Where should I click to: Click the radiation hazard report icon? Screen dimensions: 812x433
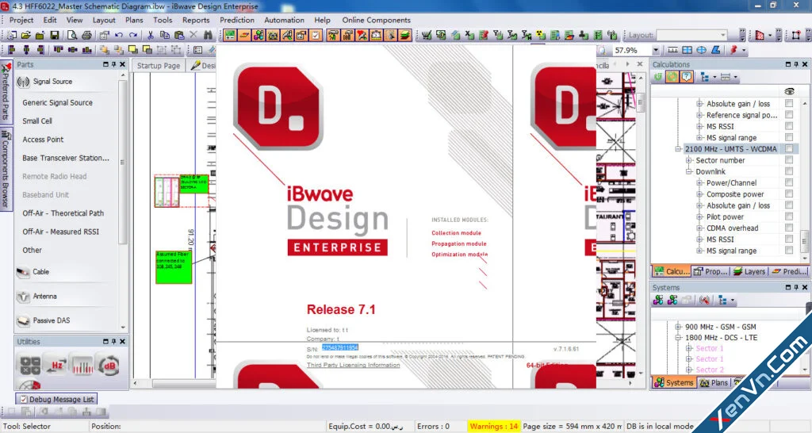pyautogui.click(x=541, y=35)
